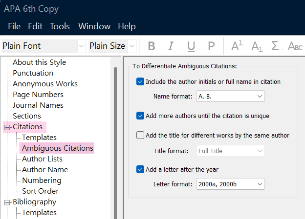The width and height of the screenshot is (305, 219).
Task: Collapse the Citations tree node
Action: 7,127
